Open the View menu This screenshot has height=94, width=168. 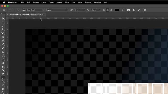click(x=80, y=2)
